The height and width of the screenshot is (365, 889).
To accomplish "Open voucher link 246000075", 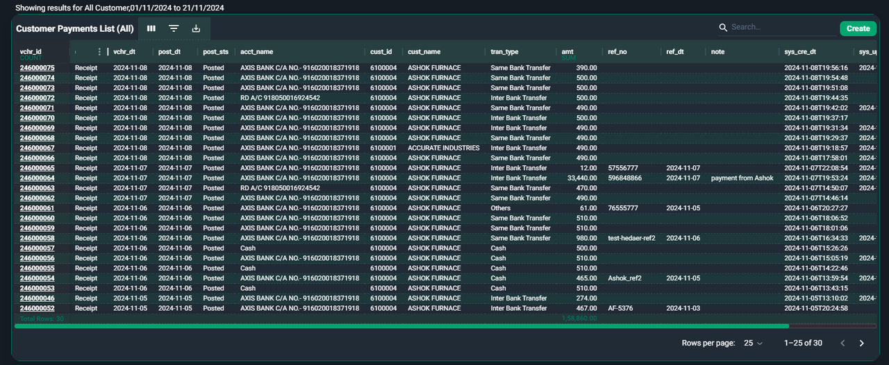I will coord(37,68).
